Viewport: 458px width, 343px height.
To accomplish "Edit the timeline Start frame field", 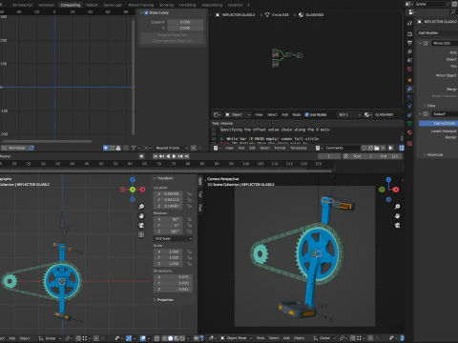I will coord(363,156).
